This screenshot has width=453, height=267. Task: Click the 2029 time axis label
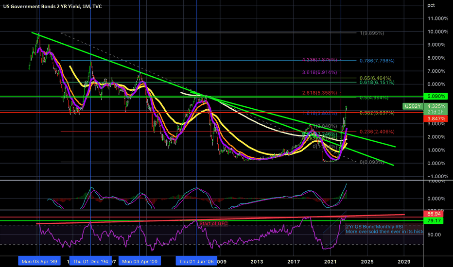pos(404,262)
